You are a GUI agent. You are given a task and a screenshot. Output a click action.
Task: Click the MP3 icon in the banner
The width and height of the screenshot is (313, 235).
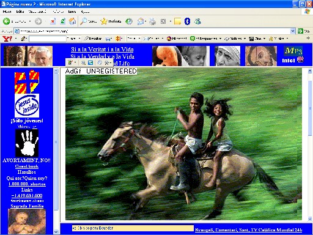click(x=293, y=51)
